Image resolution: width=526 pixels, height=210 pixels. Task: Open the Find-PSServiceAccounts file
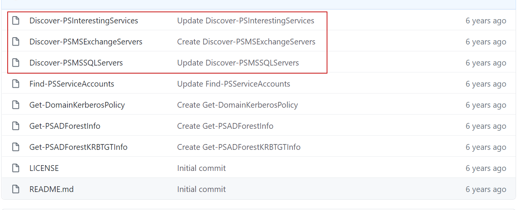pyautogui.click(x=72, y=84)
